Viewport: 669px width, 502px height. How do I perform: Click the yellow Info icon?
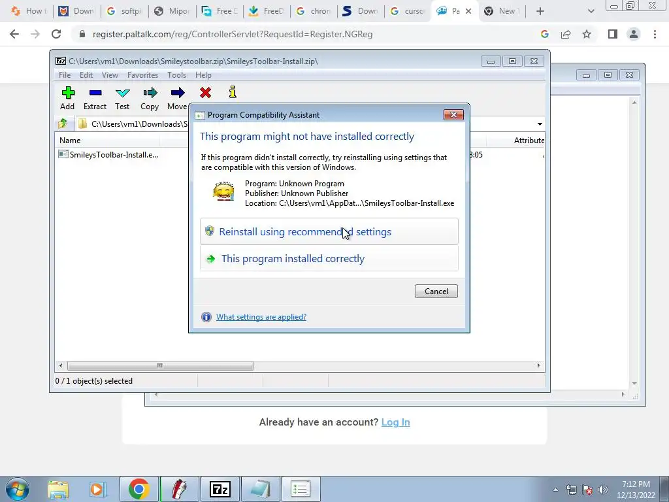pos(232,92)
